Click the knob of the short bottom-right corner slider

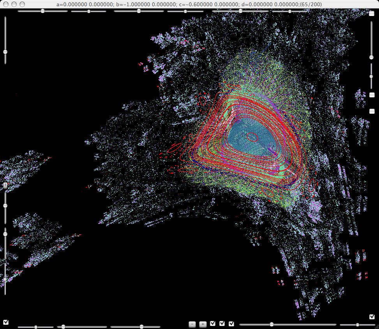[358, 325]
